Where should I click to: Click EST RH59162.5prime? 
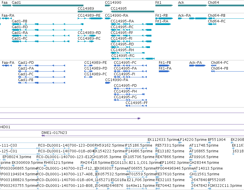coord(109,145)
